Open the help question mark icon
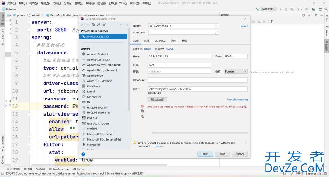329x177 pixels. tap(83, 154)
